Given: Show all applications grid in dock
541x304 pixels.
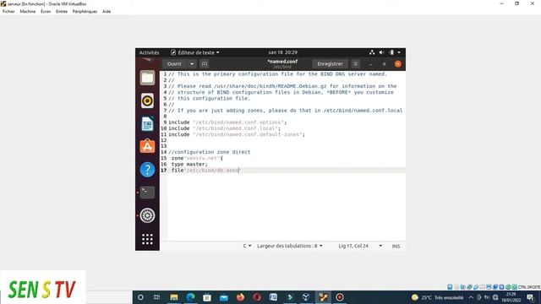Looking at the screenshot, I should tap(147, 239).
